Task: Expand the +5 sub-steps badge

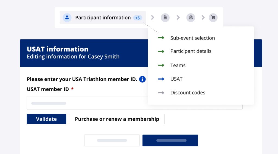Action: click(x=137, y=18)
